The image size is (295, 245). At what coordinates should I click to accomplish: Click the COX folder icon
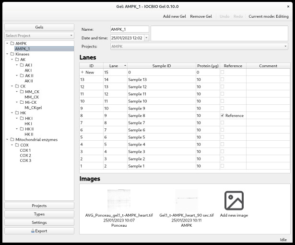click(17, 145)
